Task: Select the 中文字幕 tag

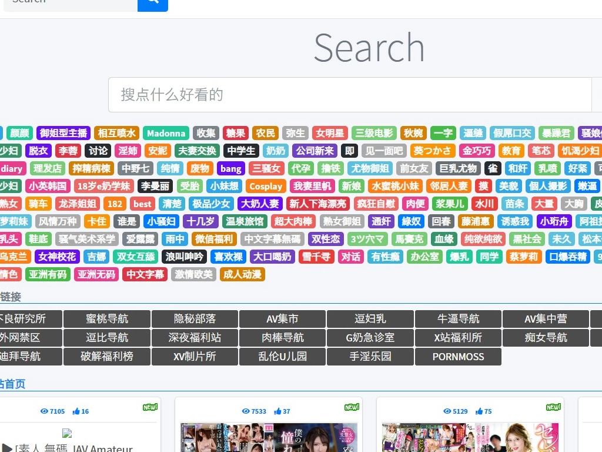Action: 145,274
